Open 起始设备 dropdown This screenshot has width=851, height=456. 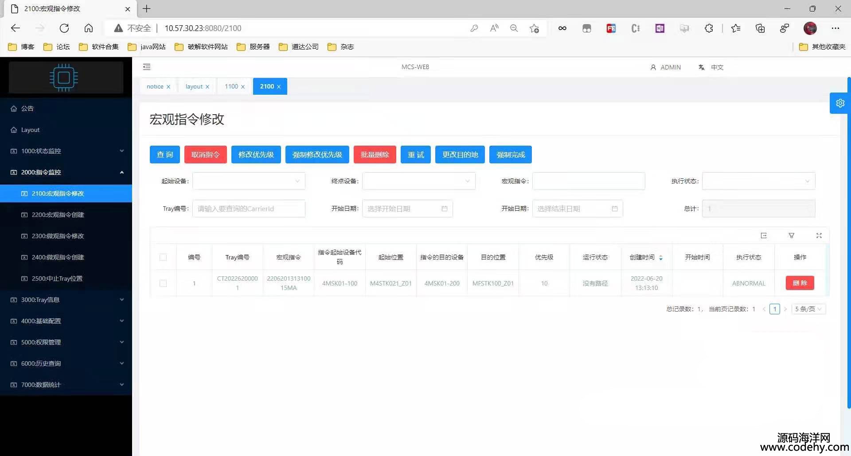pos(249,181)
